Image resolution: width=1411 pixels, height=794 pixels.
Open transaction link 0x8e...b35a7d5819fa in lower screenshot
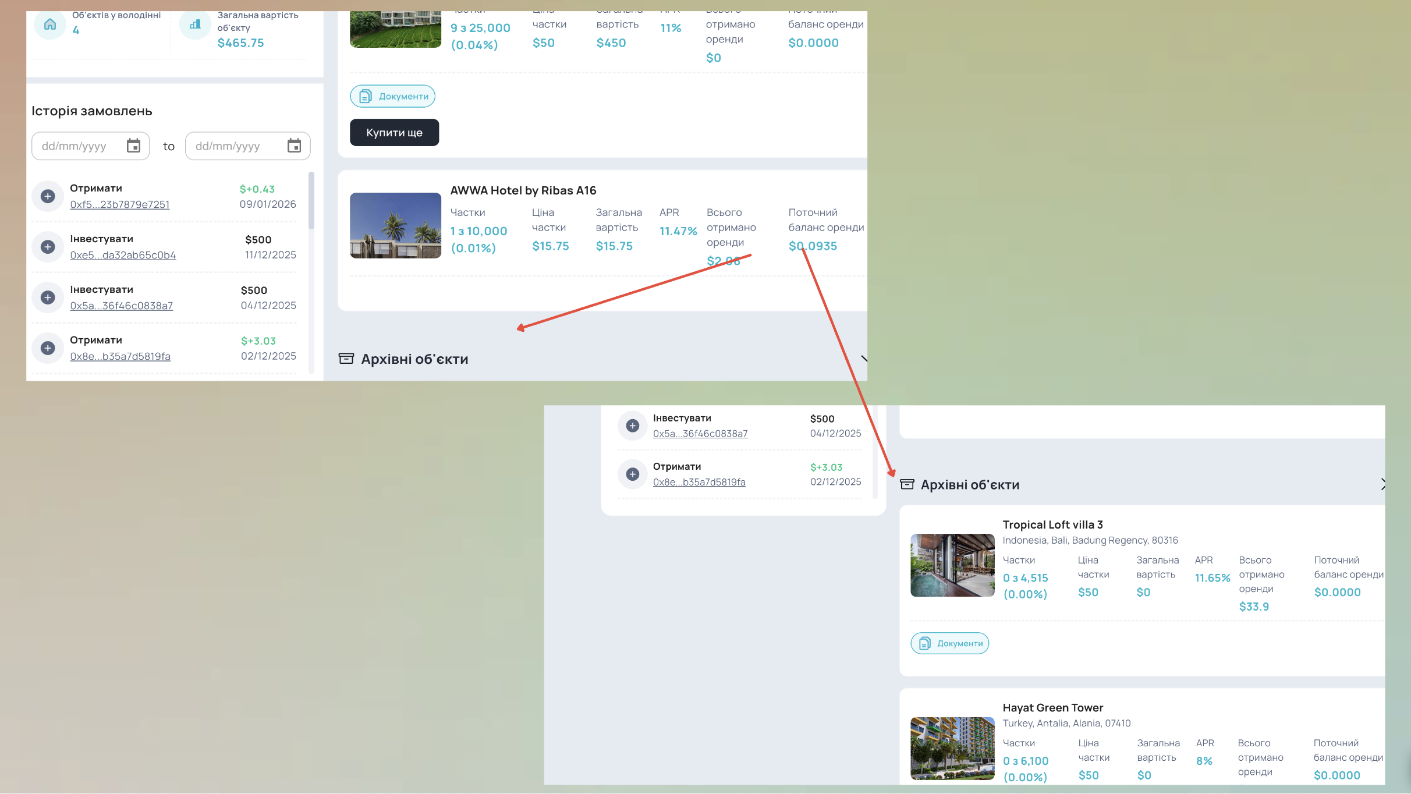(x=699, y=482)
